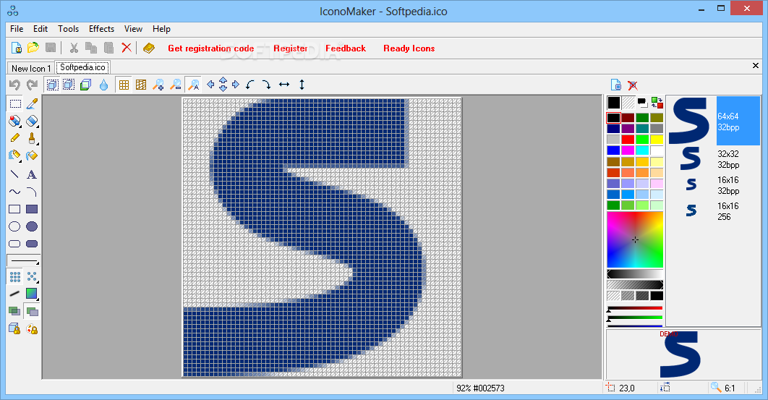
Task: Enable the regular dot grid pattern
Action: point(15,278)
